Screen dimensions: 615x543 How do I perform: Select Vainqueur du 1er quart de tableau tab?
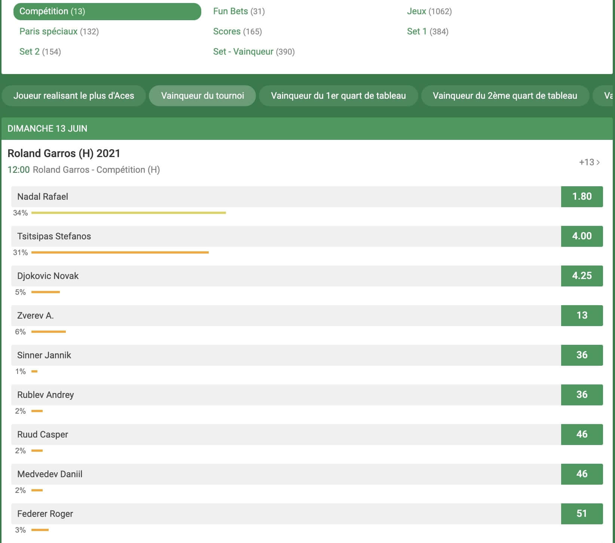[338, 96]
